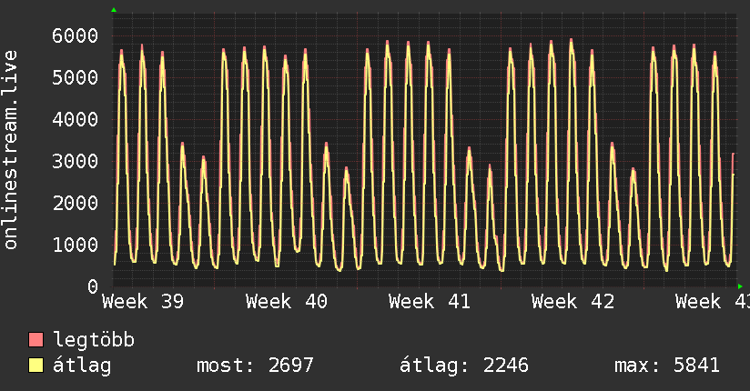750x391 pixels.
Task: Click the pink legtöbb legend swatch
Action: pos(35,339)
